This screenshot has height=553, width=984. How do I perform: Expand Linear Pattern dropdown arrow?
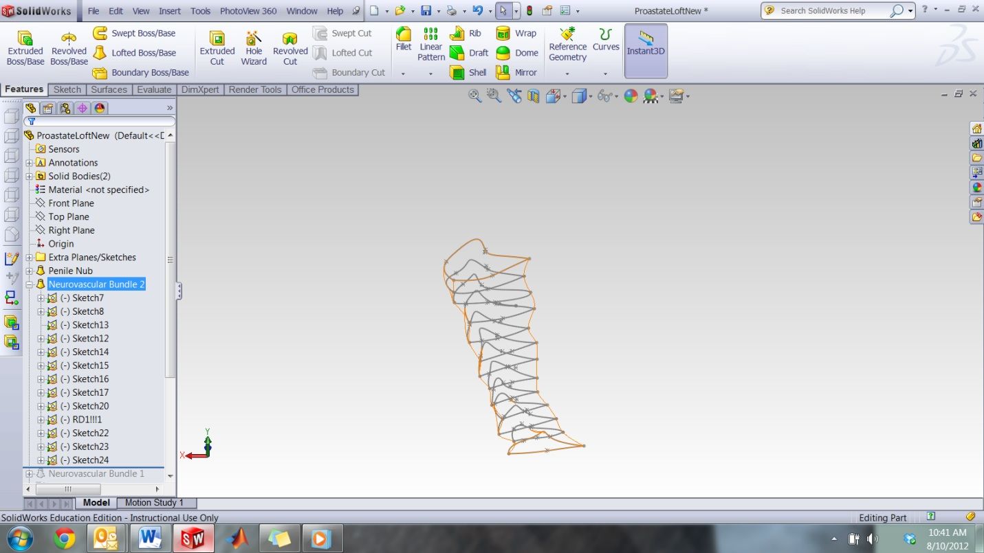[x=431, y=74]
